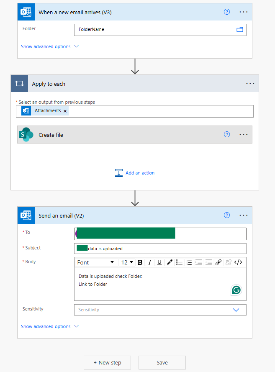Open help for Create file action

(227, 135)
